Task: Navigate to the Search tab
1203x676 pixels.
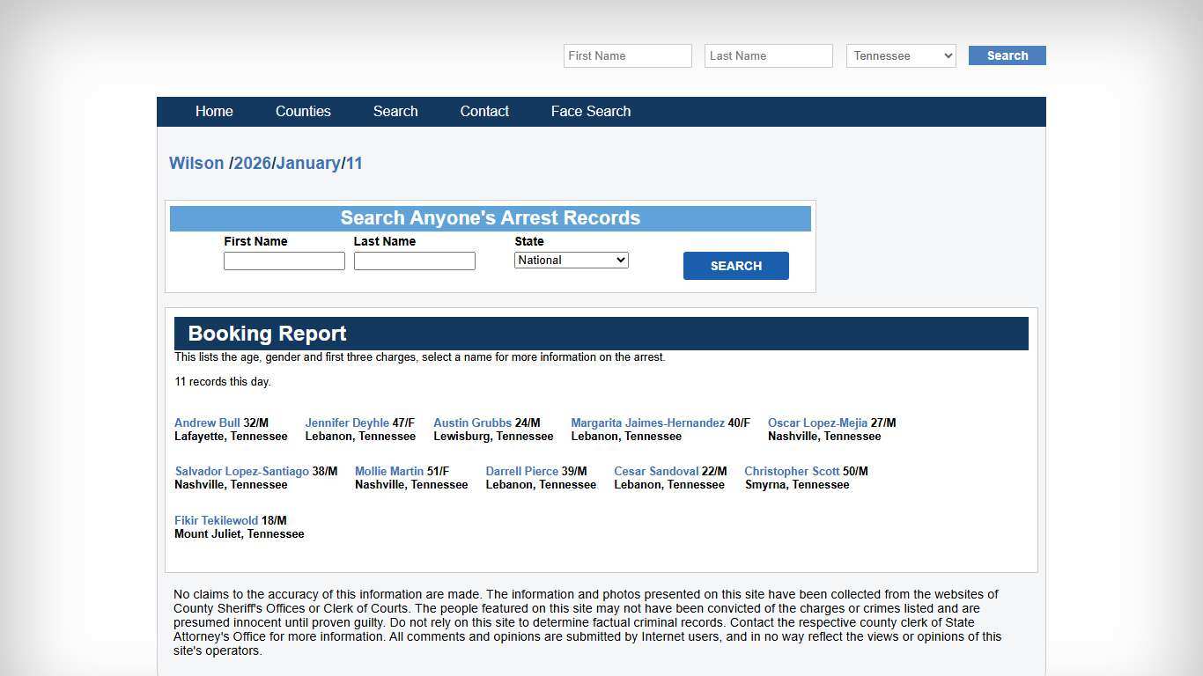Action: pyautogui.click(x=395, y=111)
